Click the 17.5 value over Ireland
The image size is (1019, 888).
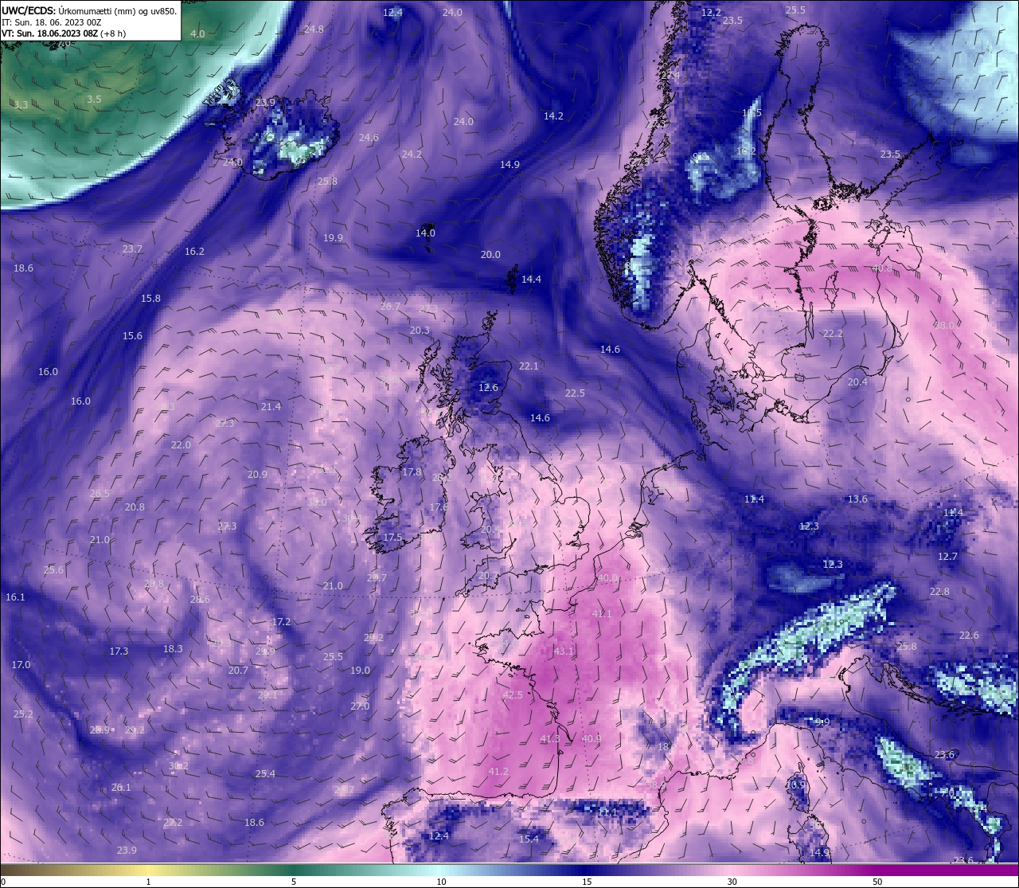[x=392, y=538]
